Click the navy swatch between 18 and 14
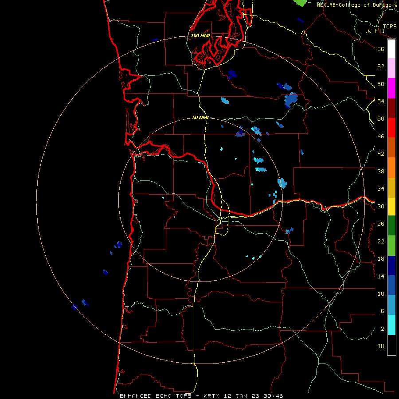399x399 pixels. coord(391,266)
